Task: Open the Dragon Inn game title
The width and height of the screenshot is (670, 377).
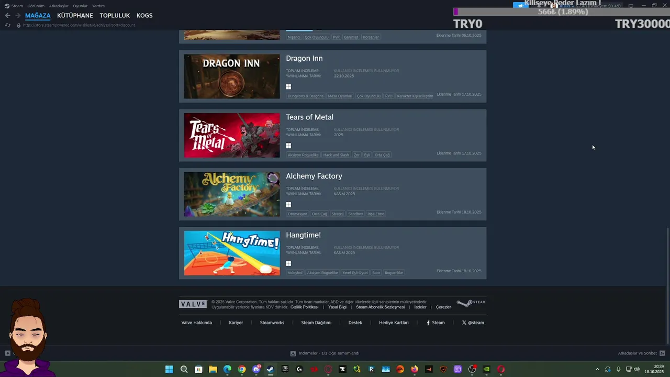Action: click(304, 58)
